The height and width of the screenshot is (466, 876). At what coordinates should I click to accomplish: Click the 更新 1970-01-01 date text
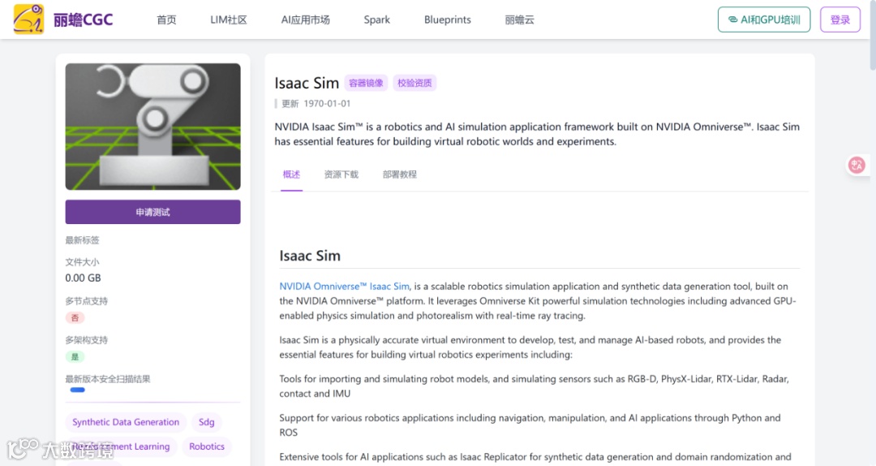pyautogui.click(x=316, y=103)
